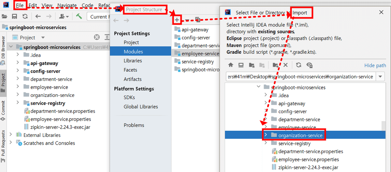Expand api-gateway in file chooser tree
This screenshot has width=391, height=172.
(266, 103)
